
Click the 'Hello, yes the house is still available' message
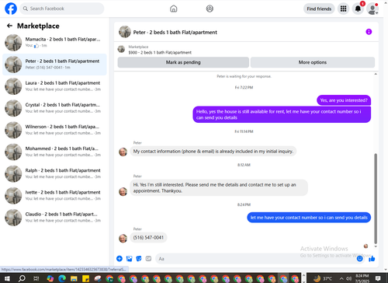pos(282,114)
